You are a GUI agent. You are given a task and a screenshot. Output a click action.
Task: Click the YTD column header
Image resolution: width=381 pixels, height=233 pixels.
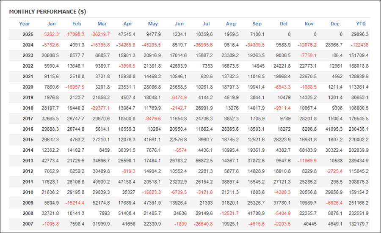pos(361,24)
